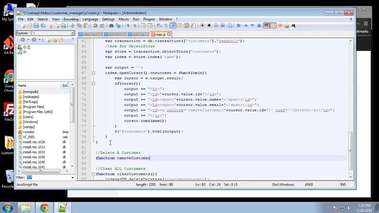Open the Plugins menu
The height and width of the screenshot is (213, 379).
[x=149, y=19]
